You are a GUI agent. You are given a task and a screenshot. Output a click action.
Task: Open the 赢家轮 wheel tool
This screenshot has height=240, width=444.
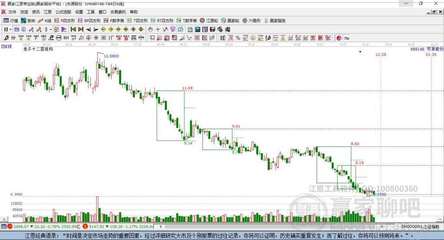[230, 21]
